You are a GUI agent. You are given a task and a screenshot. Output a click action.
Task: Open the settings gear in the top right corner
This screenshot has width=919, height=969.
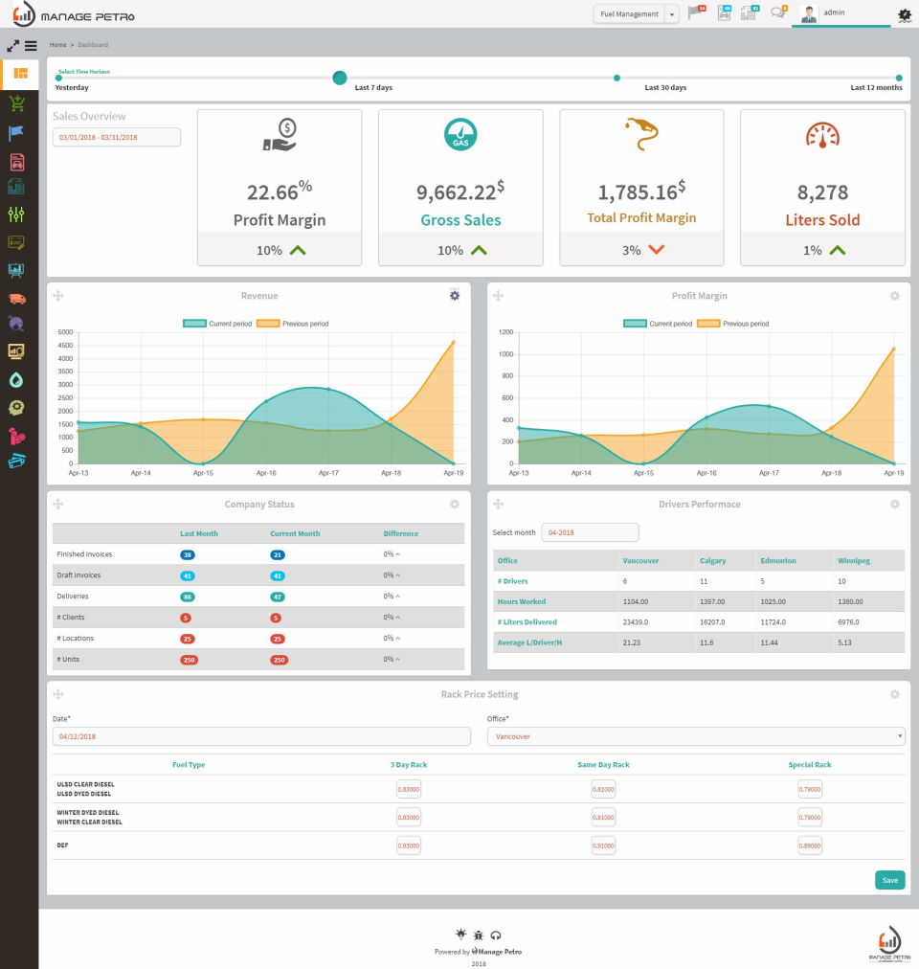(x=904, y=15)
